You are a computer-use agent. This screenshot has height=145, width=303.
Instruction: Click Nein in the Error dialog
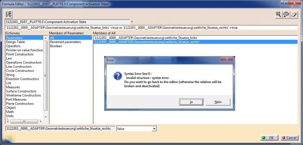218,102
